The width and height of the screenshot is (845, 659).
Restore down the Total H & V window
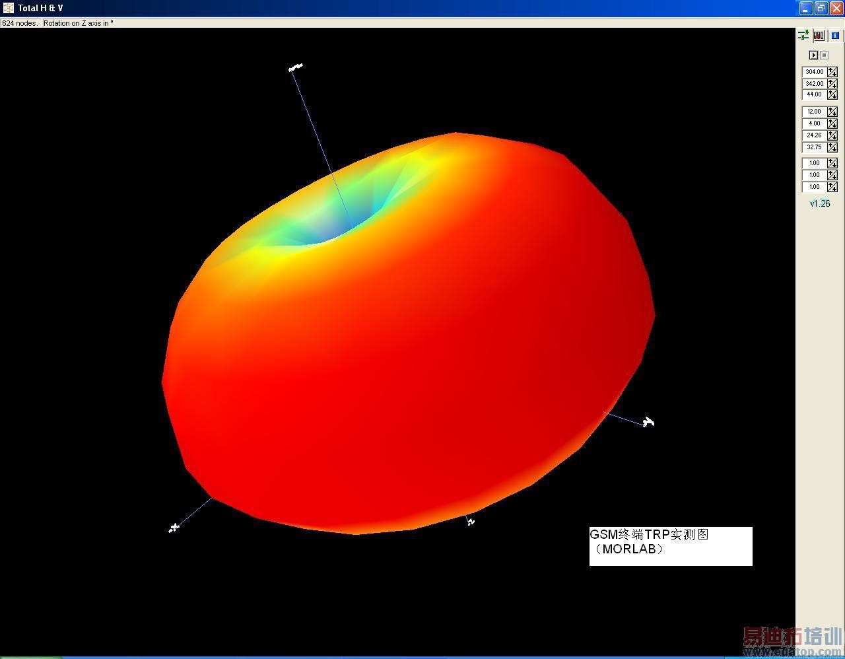(x=821, y=8)
